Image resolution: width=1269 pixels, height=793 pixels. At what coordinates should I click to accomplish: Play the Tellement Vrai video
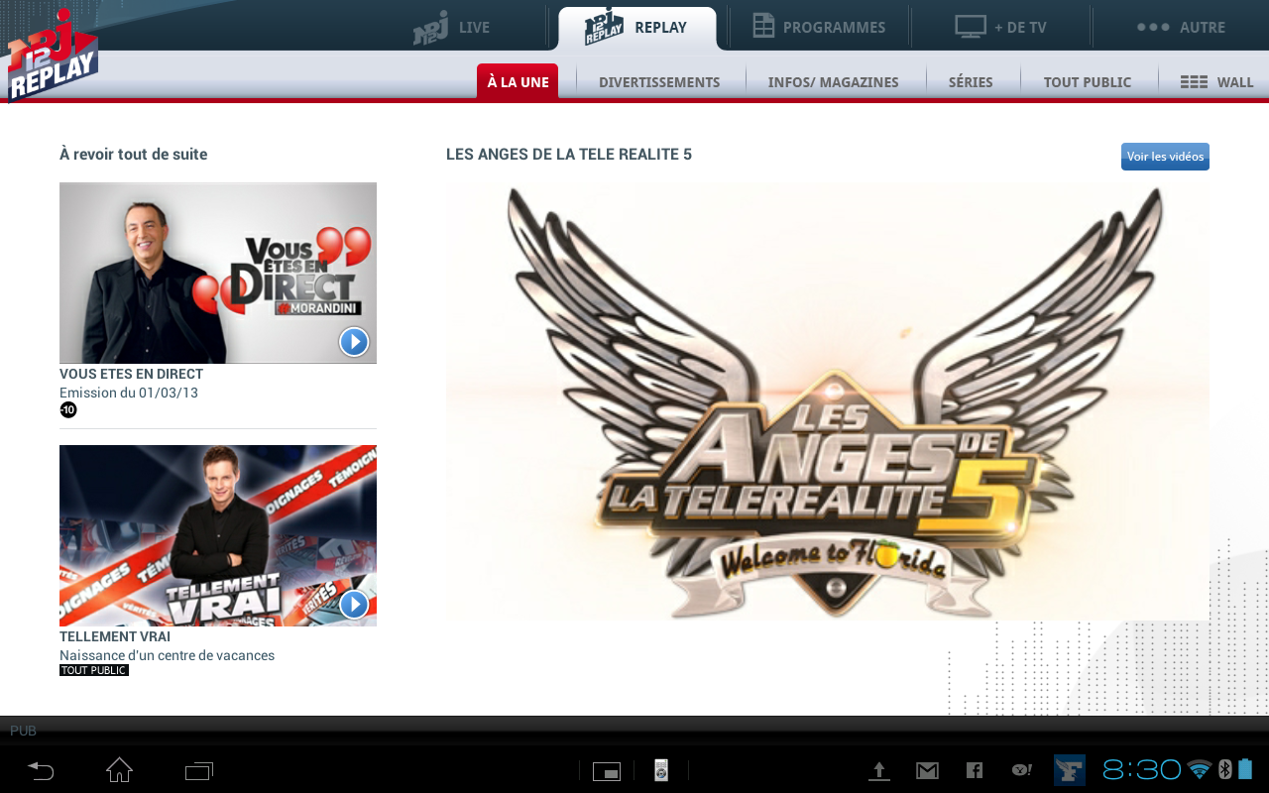(x=354, y=605)
